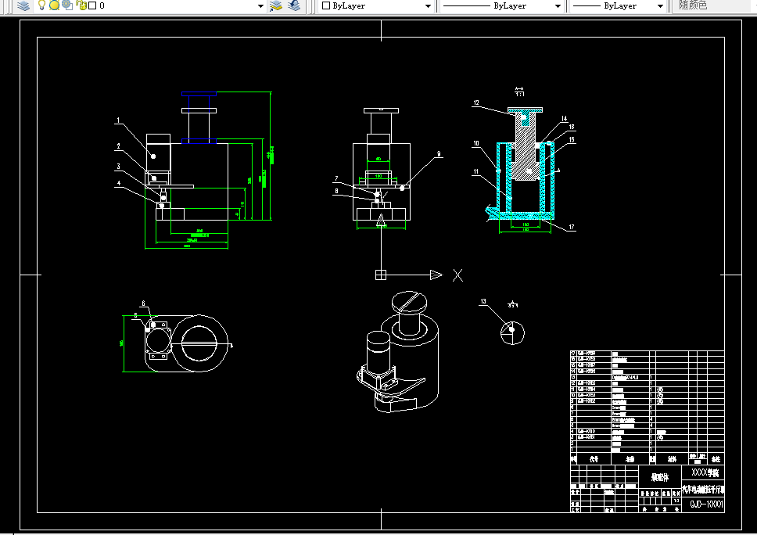Open the ByLayer linetype dropdown

pos(502,5)
